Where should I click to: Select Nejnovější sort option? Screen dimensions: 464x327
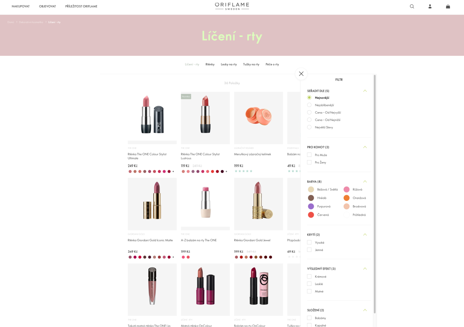[x=309, y=97]
